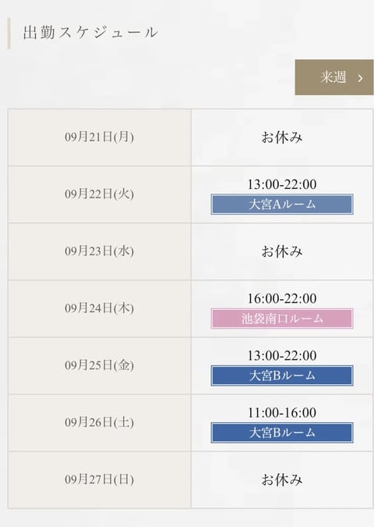Click the chevron arrow on 来週 button
The height and width of the screenshot is (527, 374).
[360, 78]
